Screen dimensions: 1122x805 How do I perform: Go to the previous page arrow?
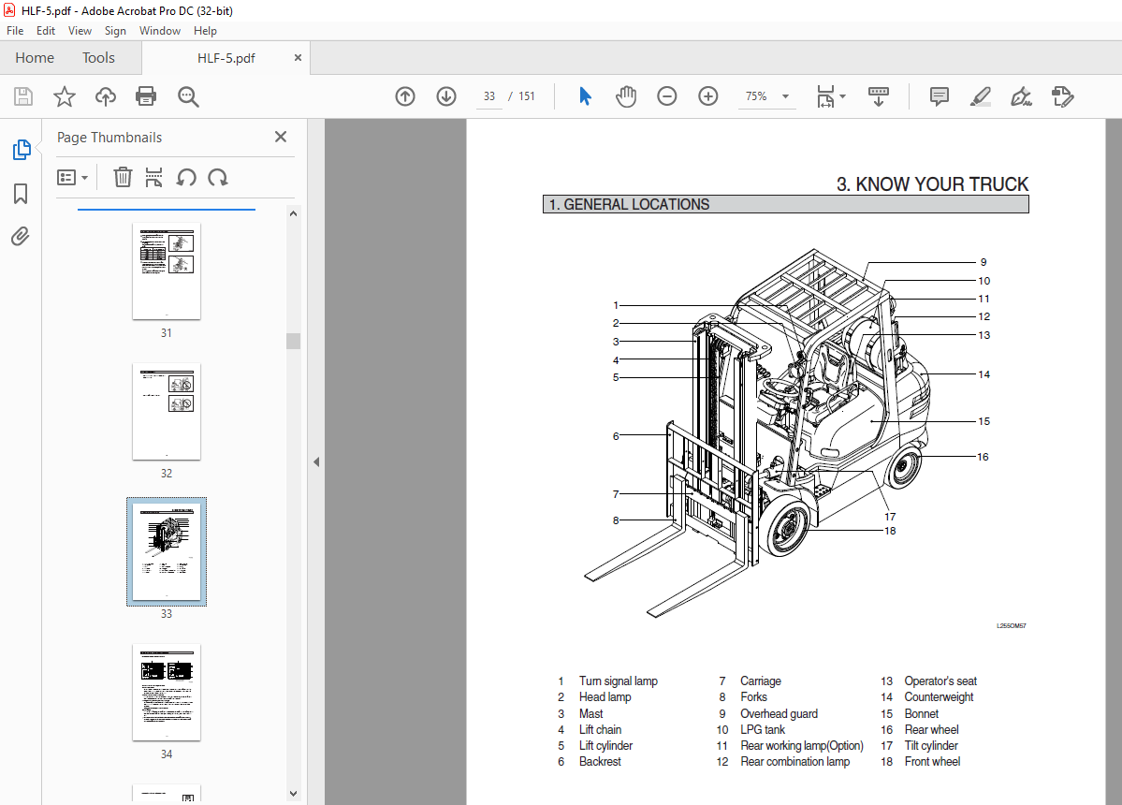(x=405, y=95)
